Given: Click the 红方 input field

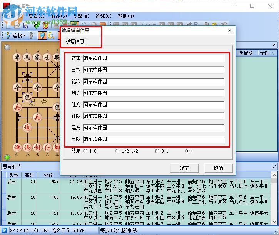Looking at the screenshot, I should 154,104.
